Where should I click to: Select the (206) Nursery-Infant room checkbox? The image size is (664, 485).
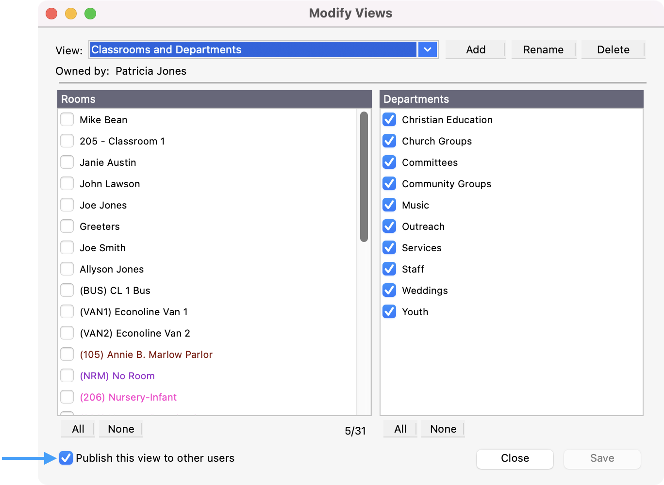coord(67,397)
